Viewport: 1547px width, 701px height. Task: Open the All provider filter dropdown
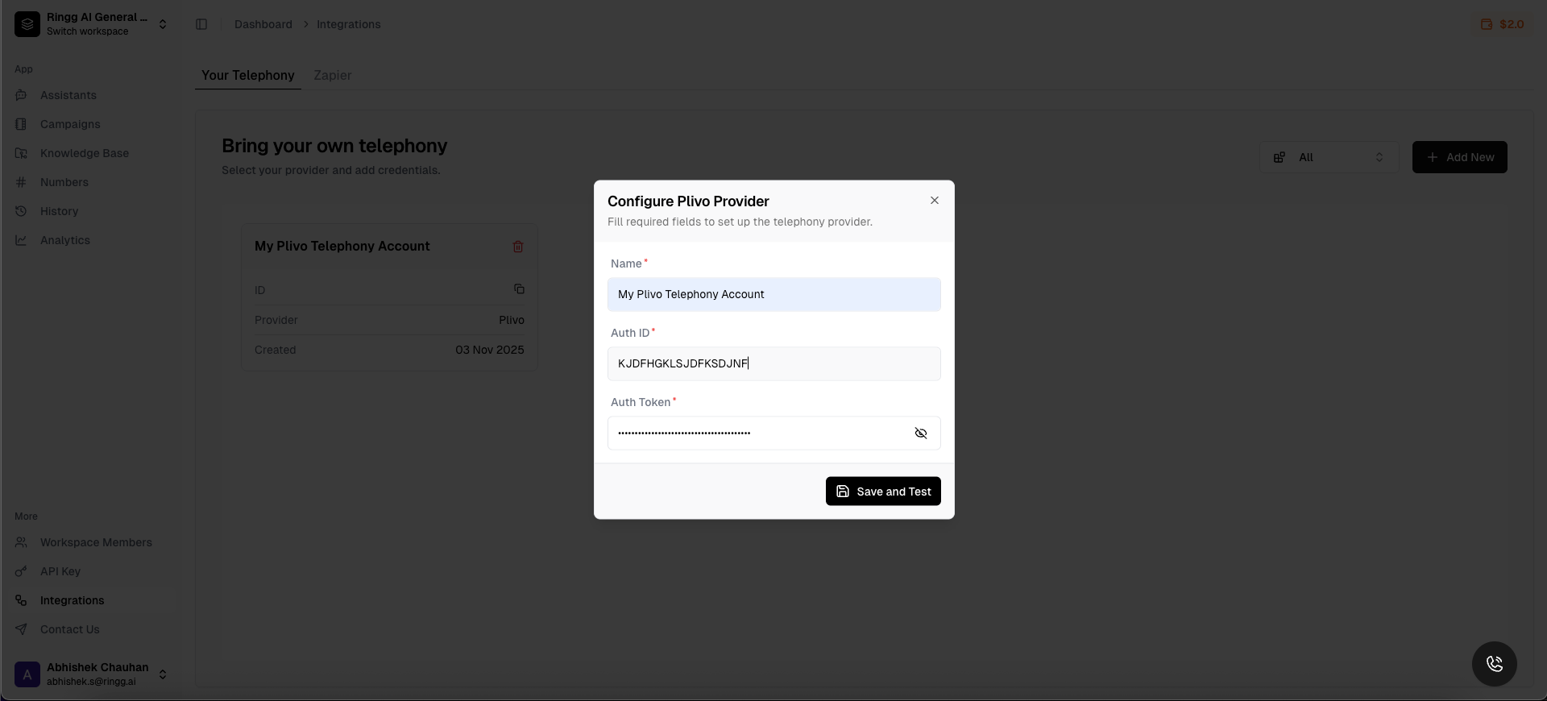(1329, 157)
